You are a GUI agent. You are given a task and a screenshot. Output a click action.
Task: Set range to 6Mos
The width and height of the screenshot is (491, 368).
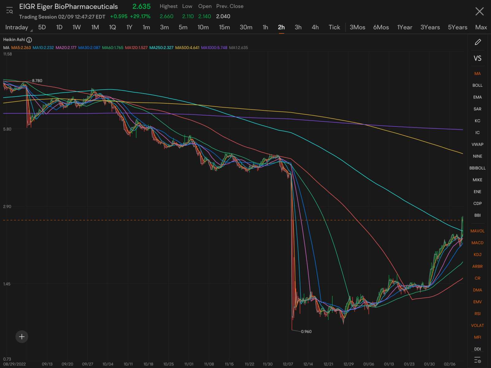click(381, 27)
